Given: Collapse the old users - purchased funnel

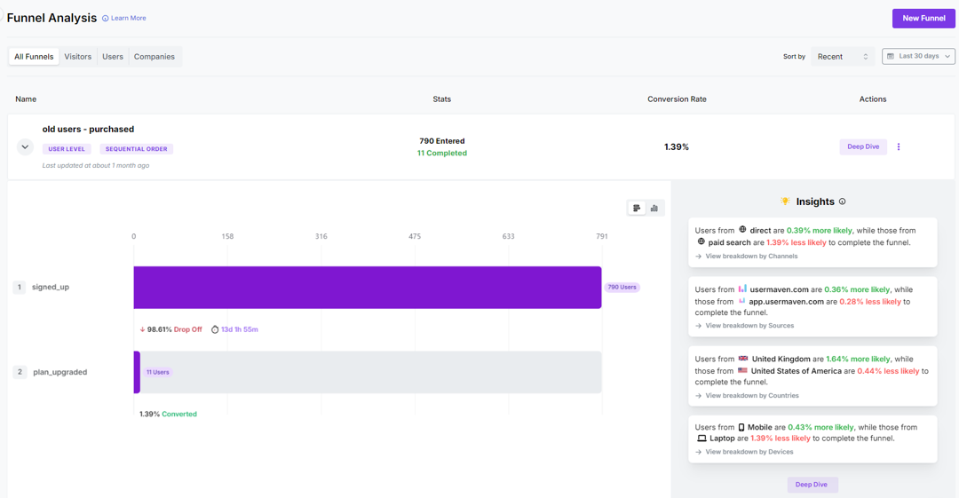Looking at the screenshot, I should (x=25, y=146).
